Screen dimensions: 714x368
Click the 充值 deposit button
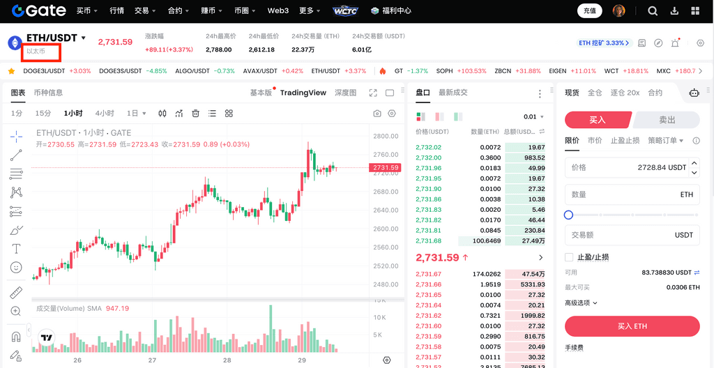point(589,11)
